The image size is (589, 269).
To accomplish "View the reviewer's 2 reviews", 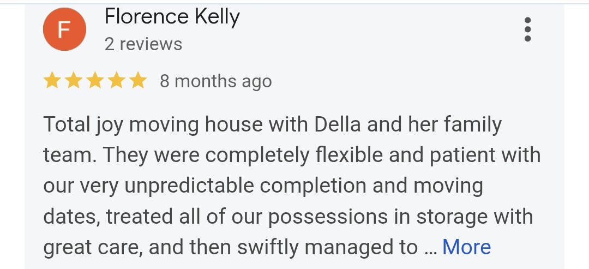I will 143,44.
